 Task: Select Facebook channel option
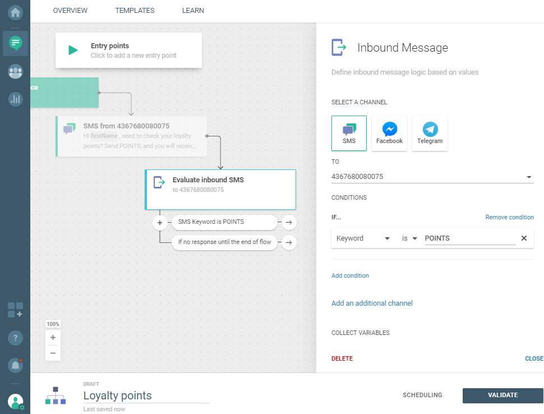point(389,134)
